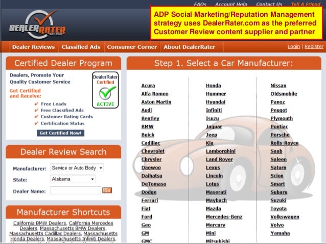
Task: Select Saab manufacturer
Action: point(276,151)
